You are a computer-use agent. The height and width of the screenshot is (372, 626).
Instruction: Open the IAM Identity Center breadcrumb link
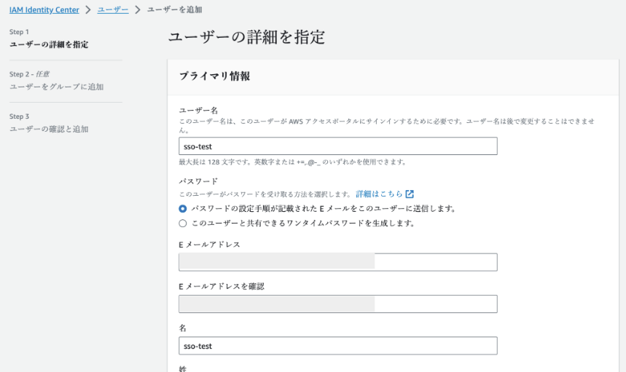(x=44, y=9)
